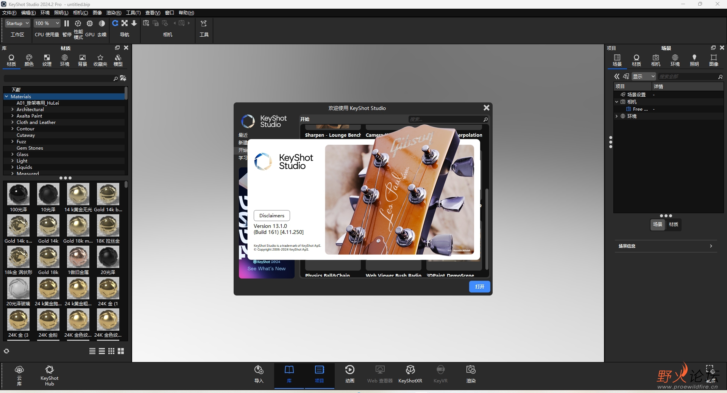Open the Render dialog
Screen dimensions: 727x393
[x=471, y=374]
